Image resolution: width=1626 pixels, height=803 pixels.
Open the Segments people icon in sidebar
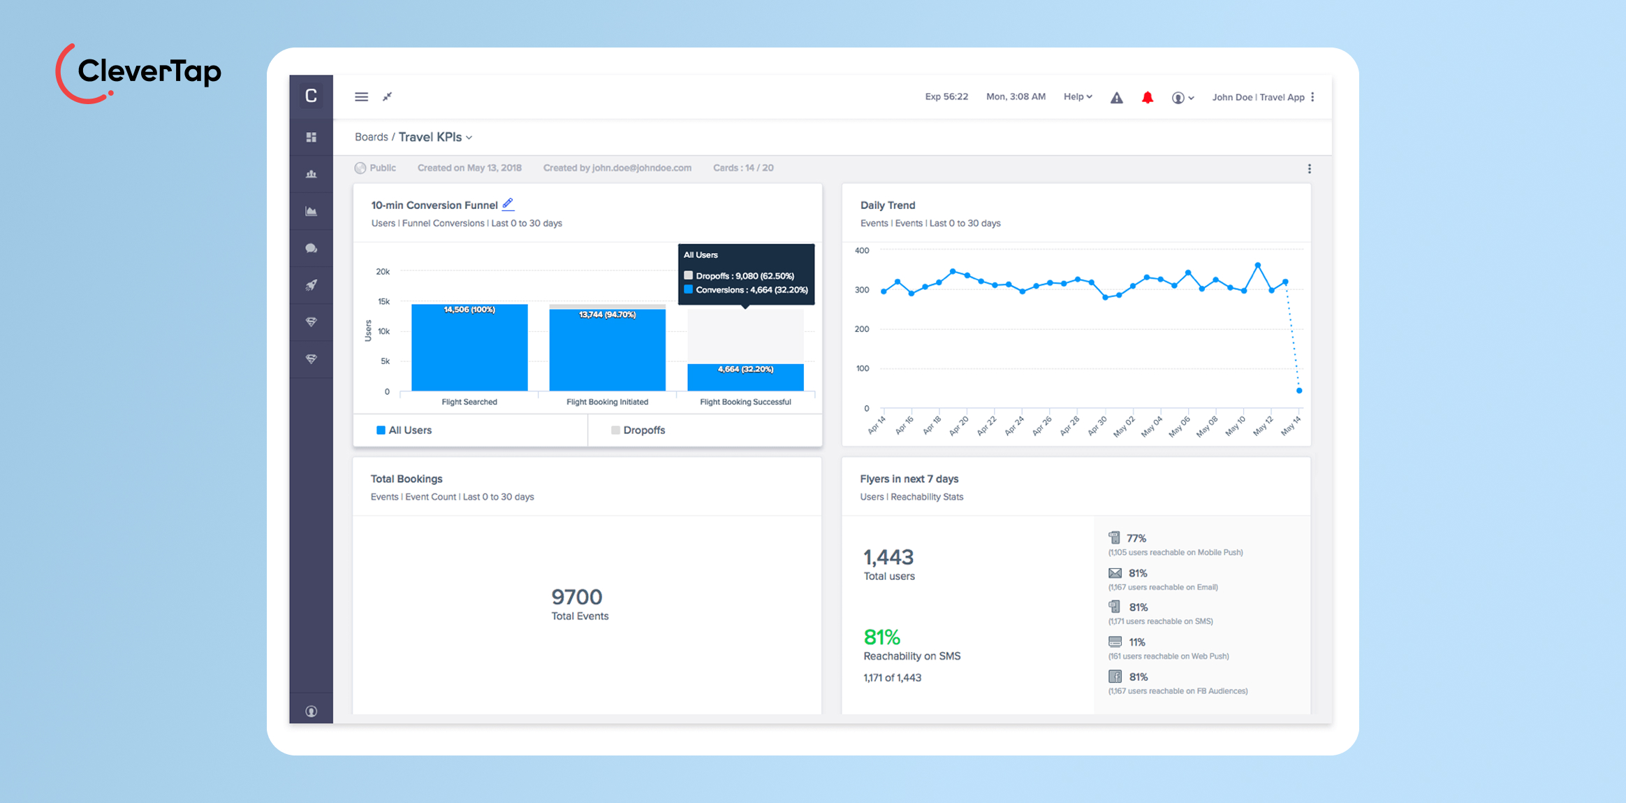pos(312,174)
